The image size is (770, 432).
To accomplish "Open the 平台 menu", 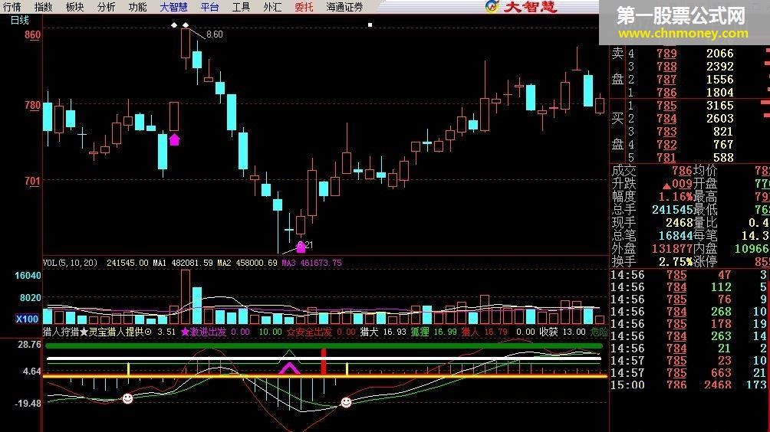I will point(209,7).
